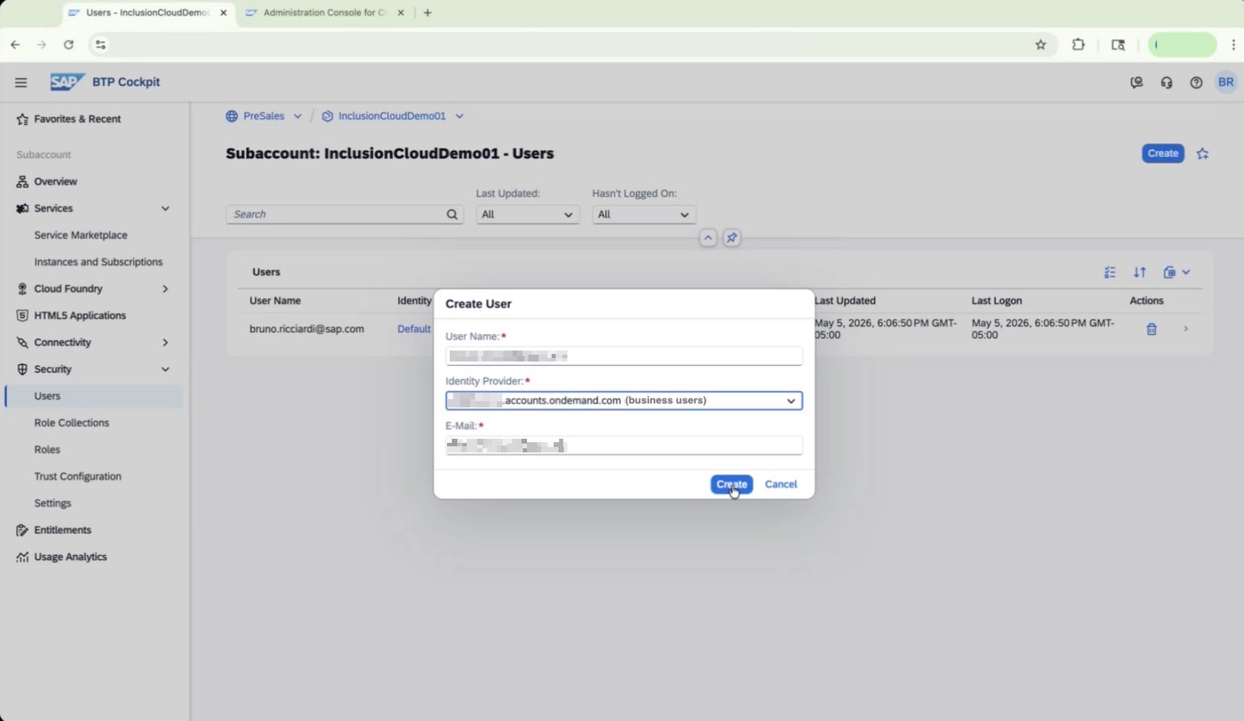Focus the User Name input field

coord(624,356)
